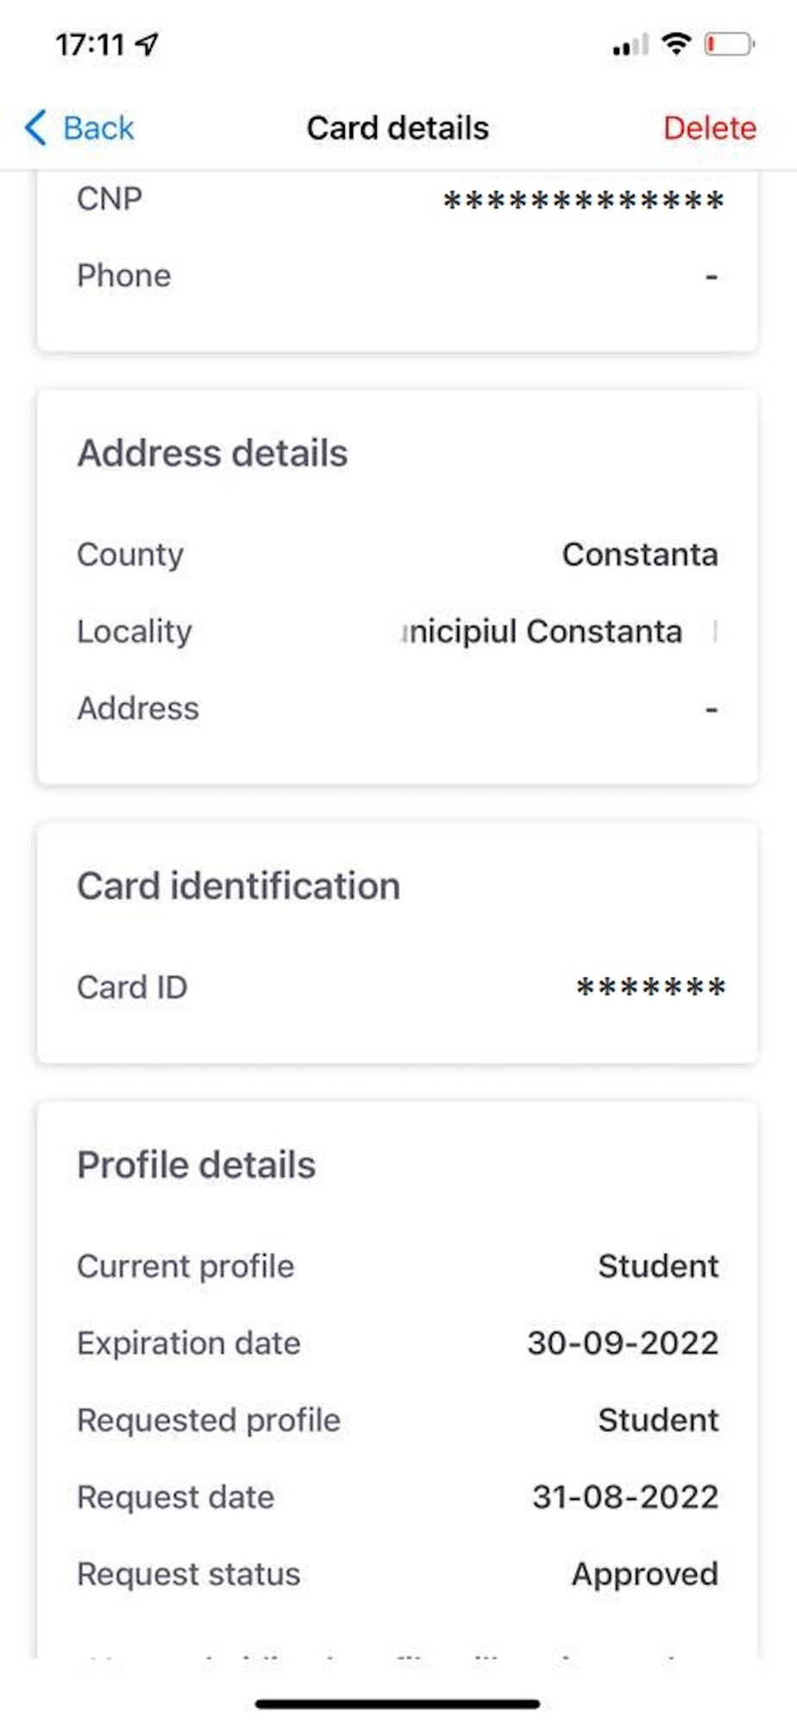Tap the masked CNP value
Image resolution: width=797 pixels, height=1725 pixels.
[583, 201]
